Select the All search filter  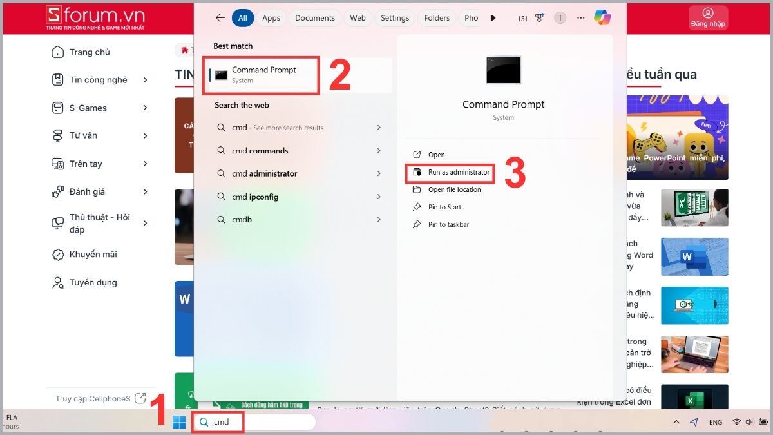click(243, 18)
